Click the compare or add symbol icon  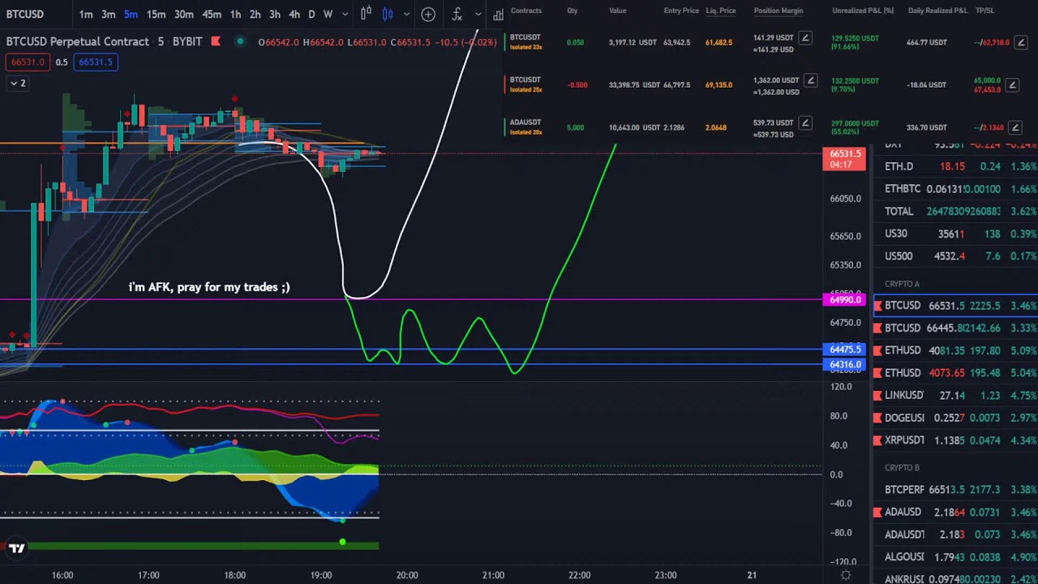(428, 14)
